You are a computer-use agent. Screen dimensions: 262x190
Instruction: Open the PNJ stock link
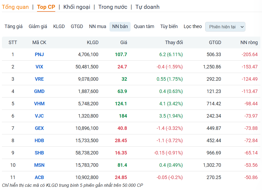coord(39,55)
